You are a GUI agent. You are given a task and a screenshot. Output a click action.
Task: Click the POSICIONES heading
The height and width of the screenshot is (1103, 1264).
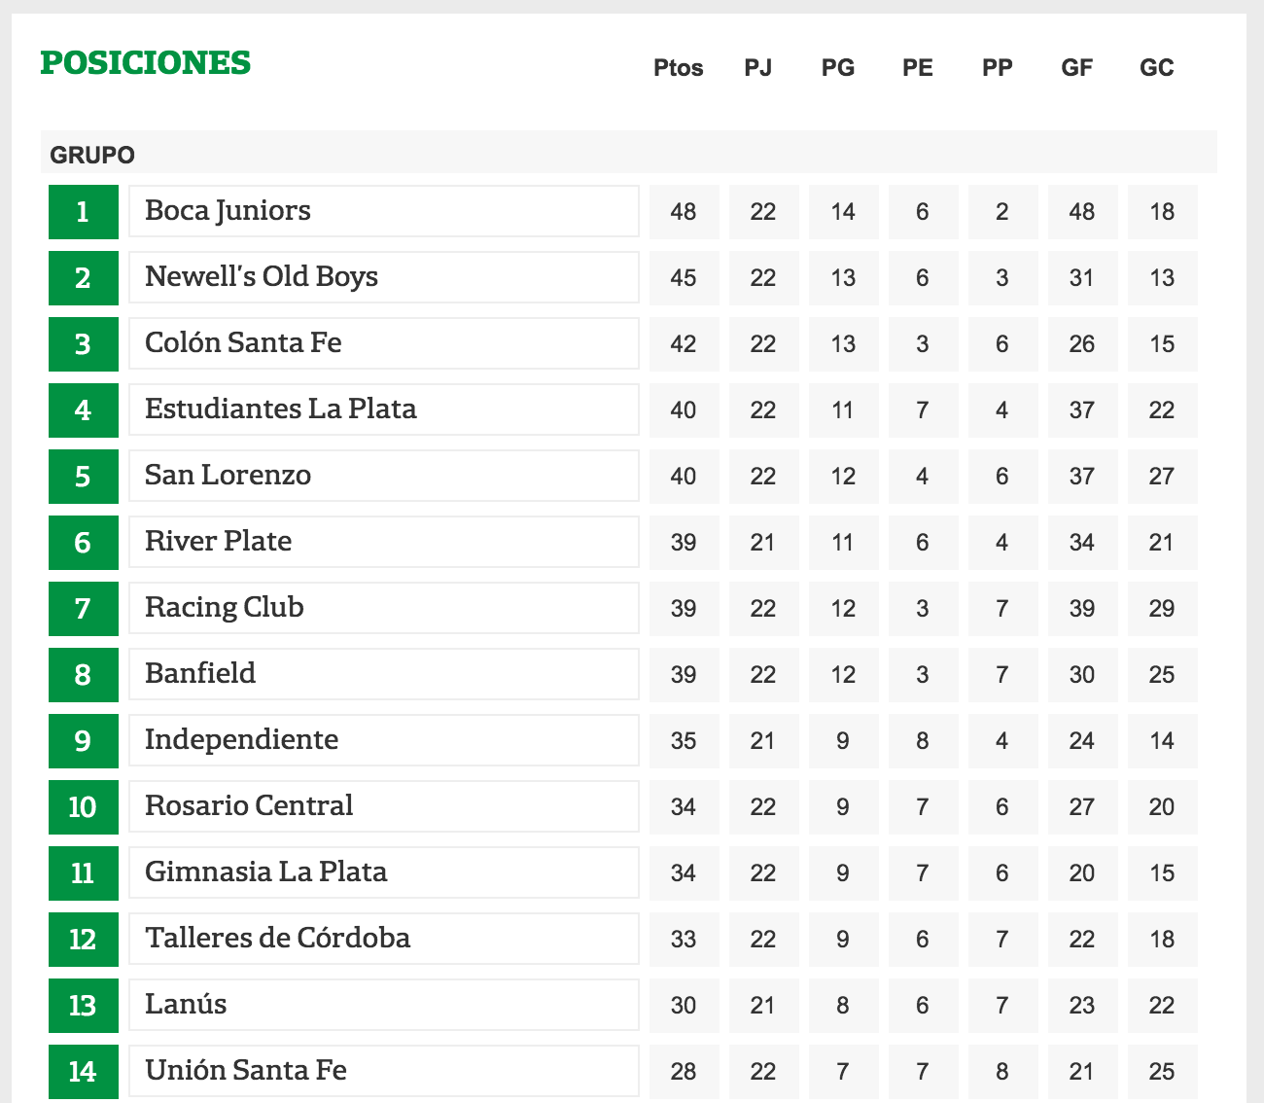coord(146,63)
